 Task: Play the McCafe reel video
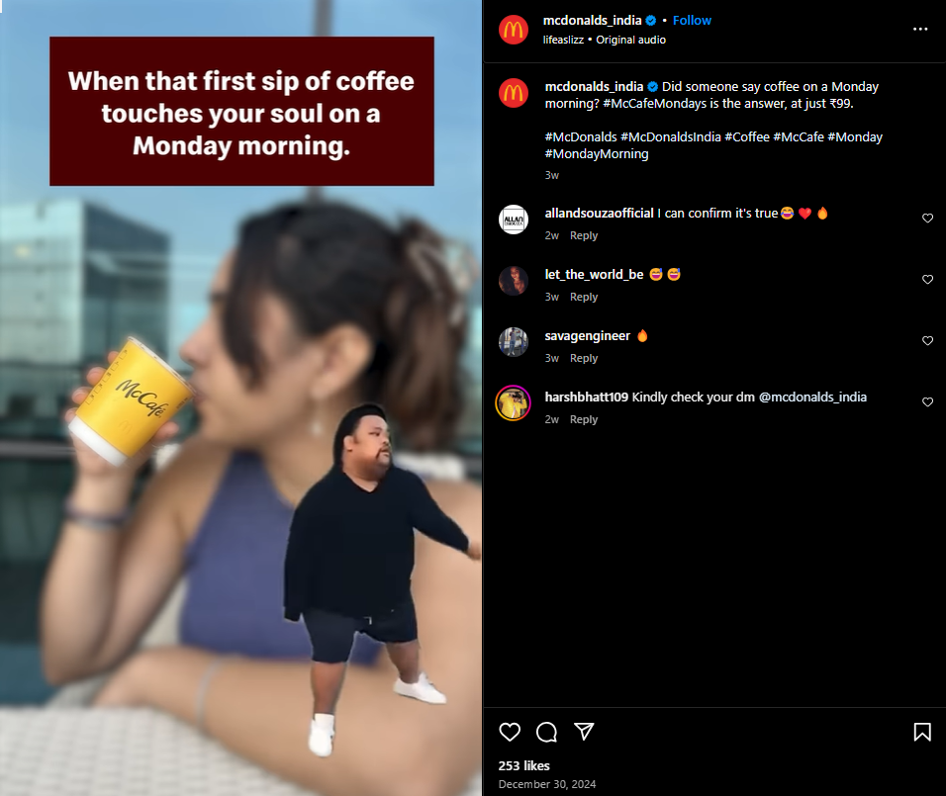241,398
